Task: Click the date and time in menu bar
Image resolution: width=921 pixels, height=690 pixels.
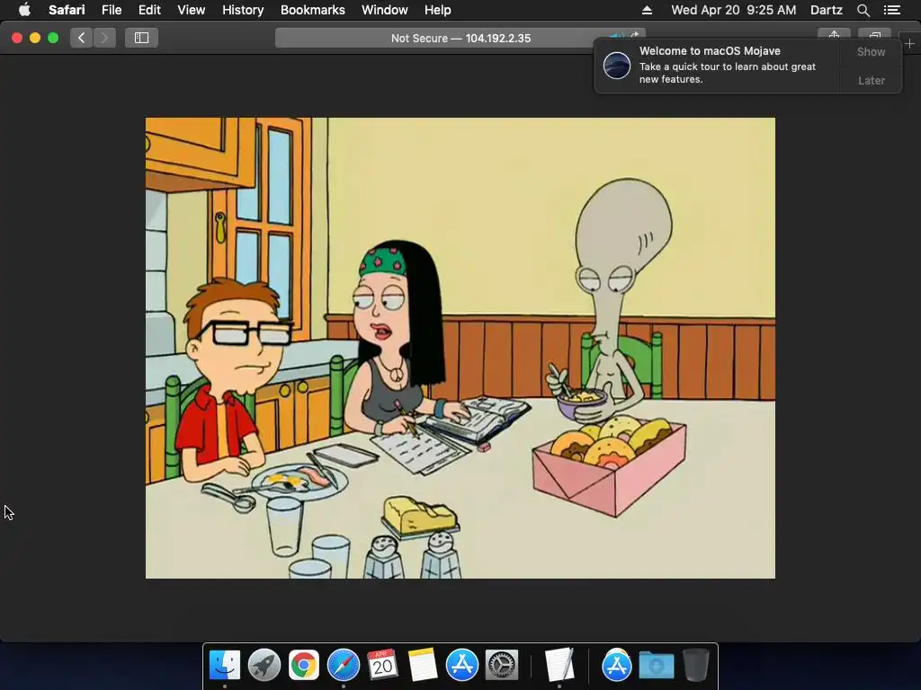Action: point(734,10)
